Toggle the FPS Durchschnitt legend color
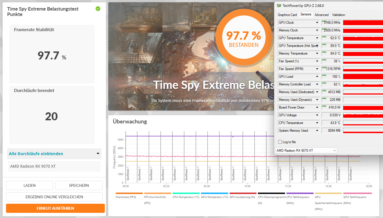 (158, 193)
